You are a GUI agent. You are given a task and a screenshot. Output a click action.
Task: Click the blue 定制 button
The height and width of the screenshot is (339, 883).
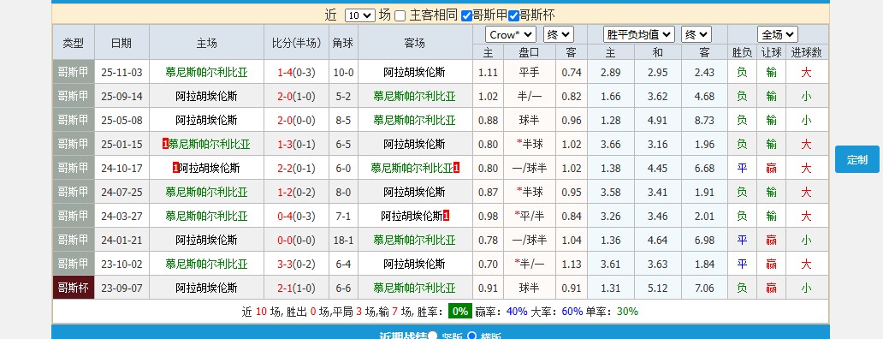pos(857,159)
